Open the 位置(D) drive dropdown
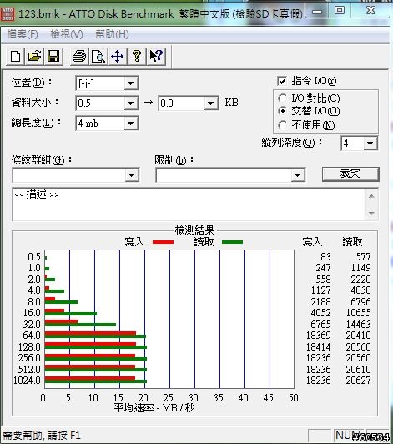The width and height of the screenshot is (393, 444). tap(130, 83)
